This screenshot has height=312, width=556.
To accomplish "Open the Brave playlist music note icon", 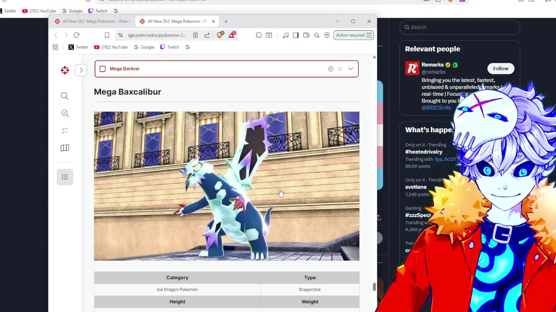I will (x=285, y=35).
